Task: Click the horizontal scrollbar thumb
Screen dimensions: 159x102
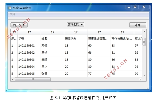Action: click(33, 79)
